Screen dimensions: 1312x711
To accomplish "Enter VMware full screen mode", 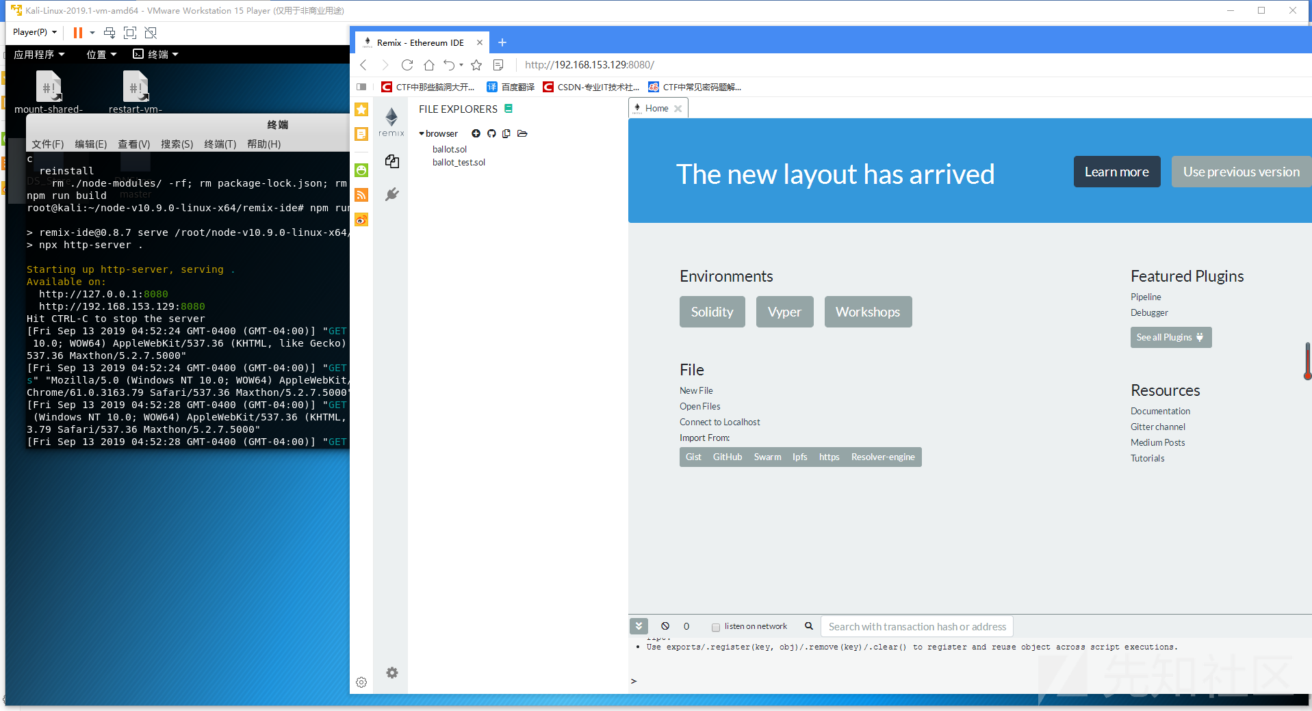I will [x=130, y=33].
